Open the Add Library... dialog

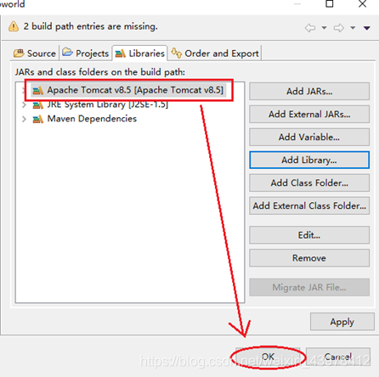tap(309, 160)
